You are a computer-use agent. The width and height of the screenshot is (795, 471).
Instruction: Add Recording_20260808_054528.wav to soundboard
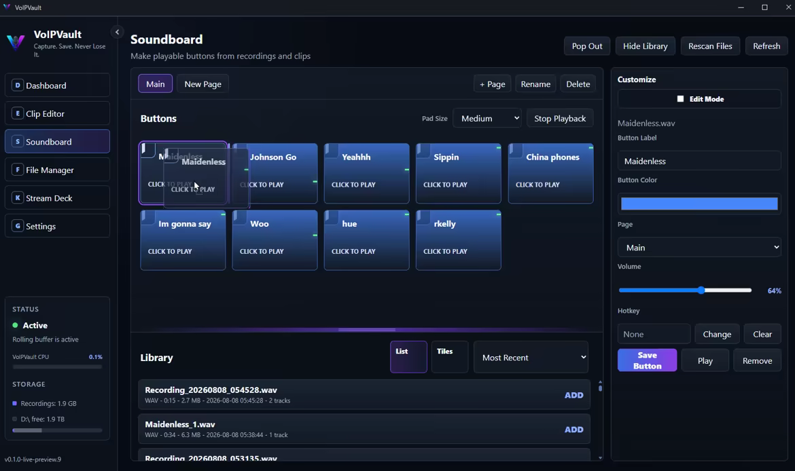pos(574,395)
